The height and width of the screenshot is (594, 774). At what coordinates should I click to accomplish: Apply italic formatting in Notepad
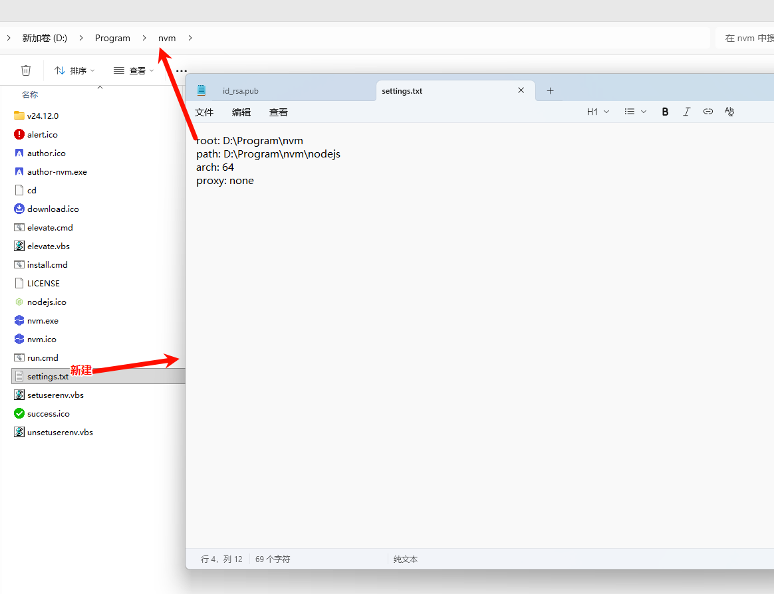tap(686, 112)
